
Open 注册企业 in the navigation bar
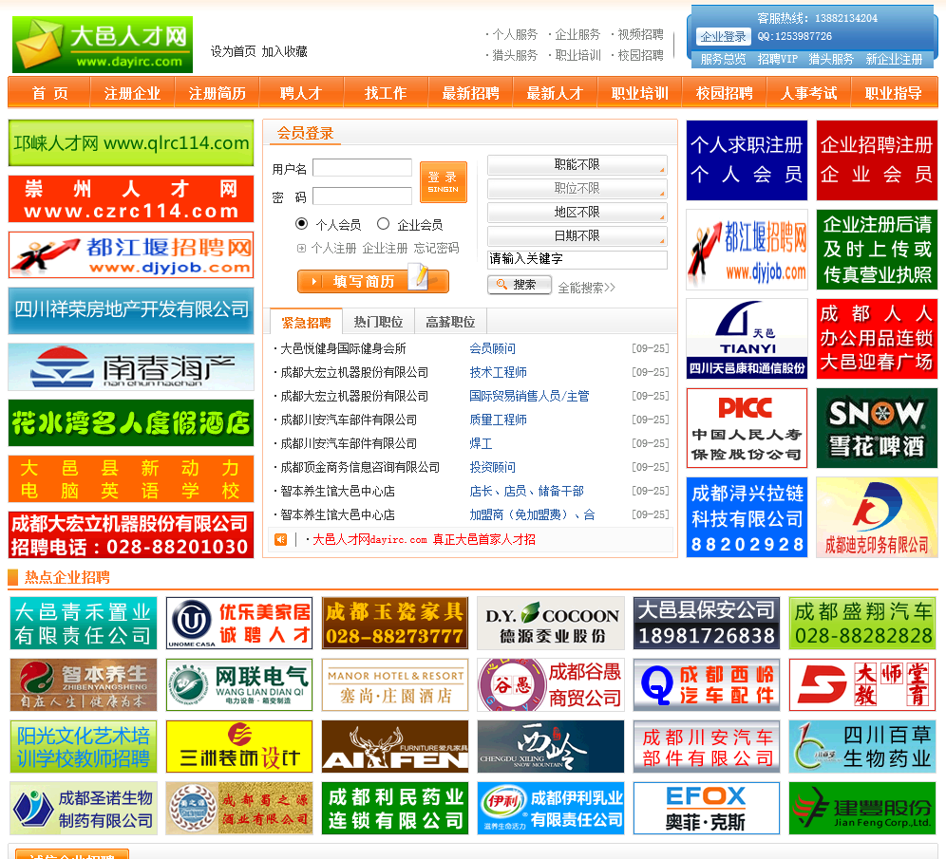[132, 93]
